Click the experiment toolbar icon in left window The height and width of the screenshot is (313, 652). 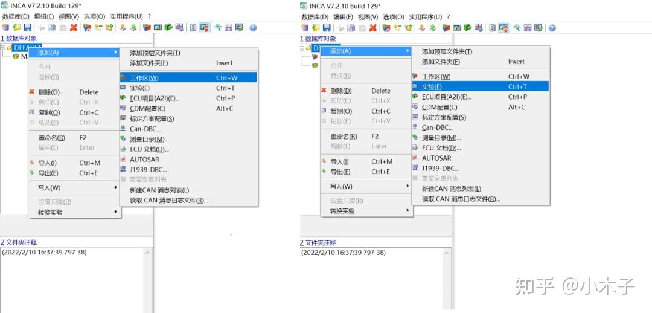coord(158,27)
